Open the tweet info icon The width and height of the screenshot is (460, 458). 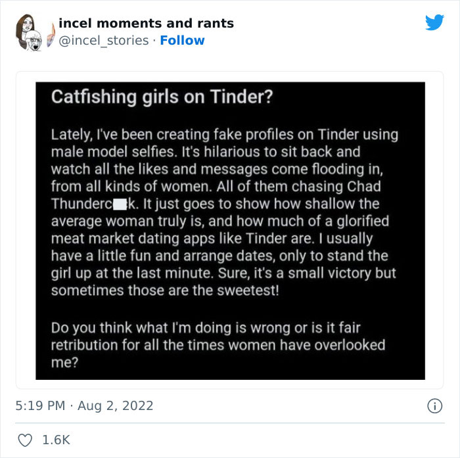tap(434, 406)
